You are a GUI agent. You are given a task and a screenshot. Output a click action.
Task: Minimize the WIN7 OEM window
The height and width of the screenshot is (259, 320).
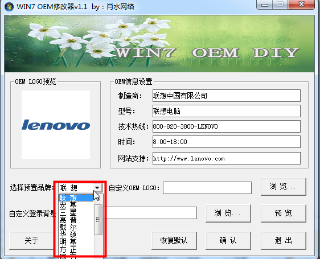[265, 5]
